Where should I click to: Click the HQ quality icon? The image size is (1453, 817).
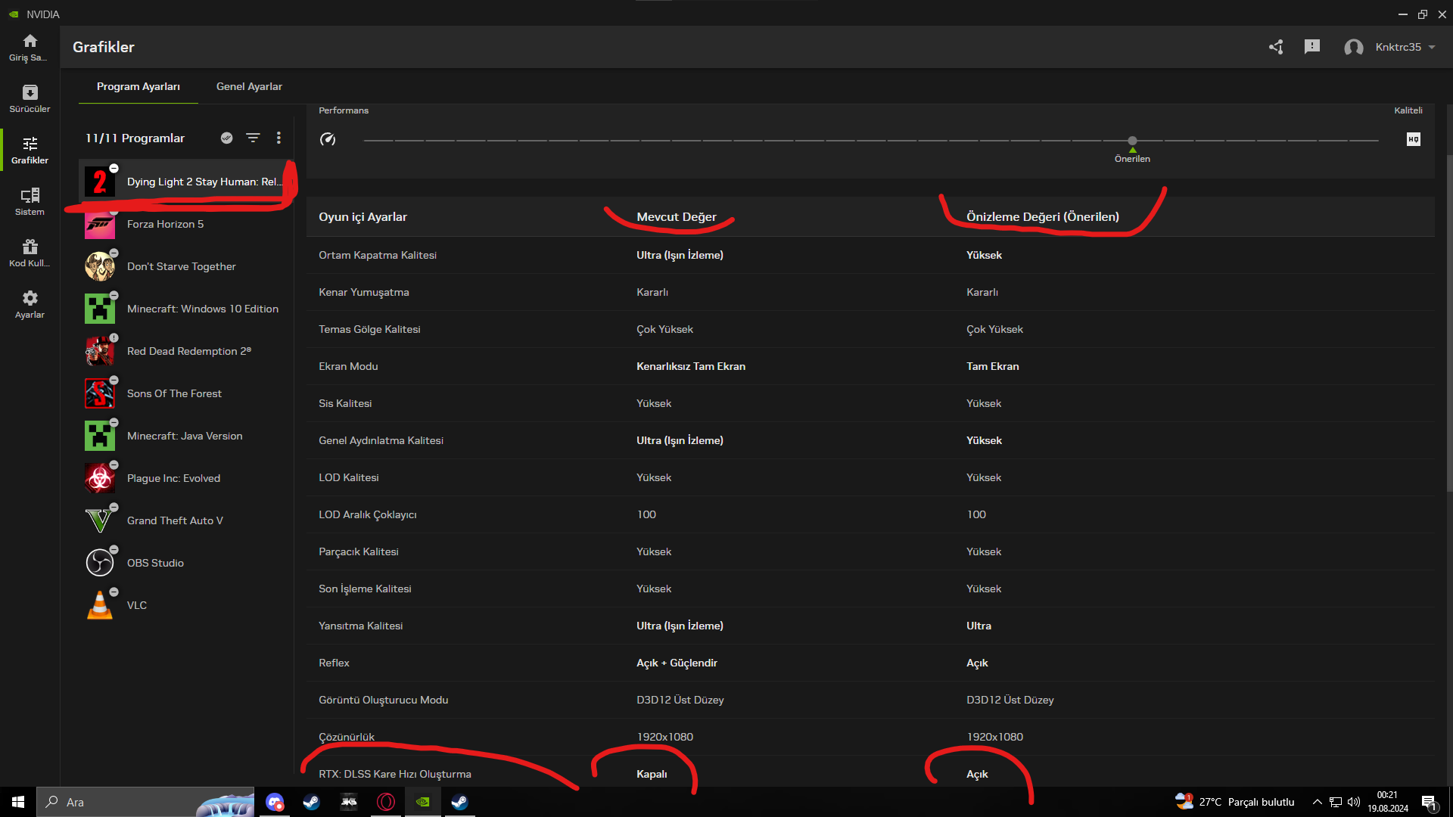pyautogui.click(x=1413, y=139)
